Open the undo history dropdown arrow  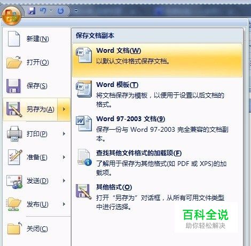[x=51, y=11]
